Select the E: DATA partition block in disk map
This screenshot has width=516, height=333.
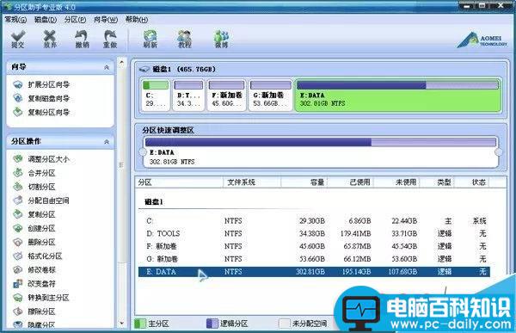pos(397,95)
